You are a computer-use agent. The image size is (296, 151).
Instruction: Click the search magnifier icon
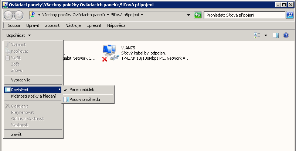click(290, 15)
